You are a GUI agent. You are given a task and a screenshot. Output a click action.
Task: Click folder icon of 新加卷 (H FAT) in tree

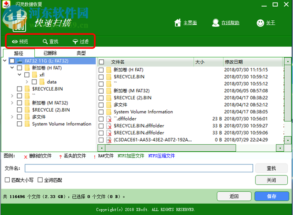pyautogui.click(x=27, y=68)
